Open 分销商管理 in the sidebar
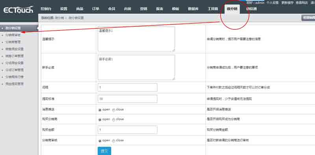315x155 pixels. click(x=13, y=42)
